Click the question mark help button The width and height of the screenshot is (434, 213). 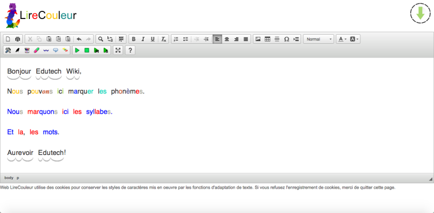pyautogui.click(x=130, y=50)
